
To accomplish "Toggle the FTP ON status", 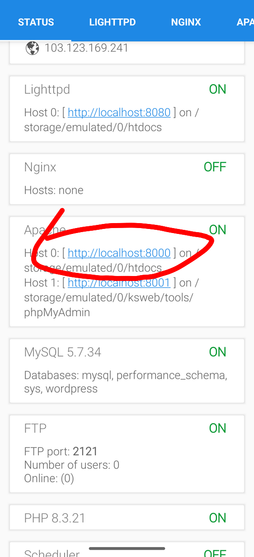I will pos(217,428).
